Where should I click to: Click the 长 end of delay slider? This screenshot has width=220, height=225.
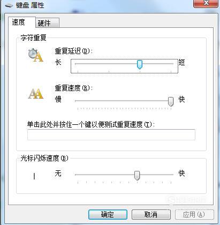(x=58, y=62)
